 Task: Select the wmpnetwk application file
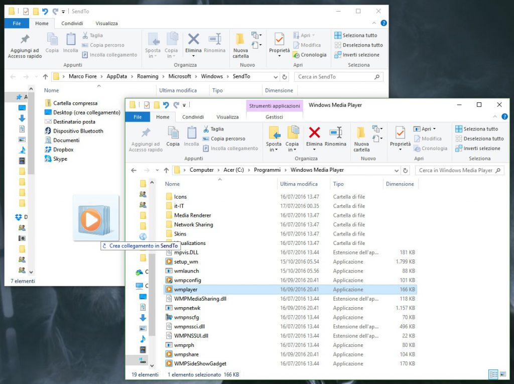pyautogui.click(x=290, y=308)
